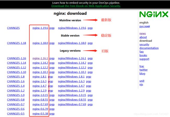Download nginx-0.5.38 source

pos(40,114)
